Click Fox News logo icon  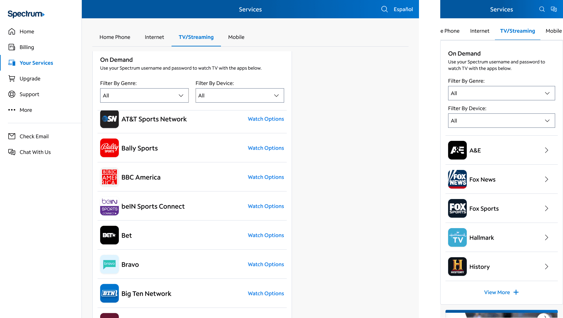(x=457, y=179)
